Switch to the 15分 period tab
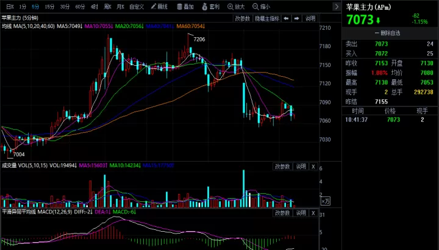Screen dimensions: 439x250 (x=49, y=7)
